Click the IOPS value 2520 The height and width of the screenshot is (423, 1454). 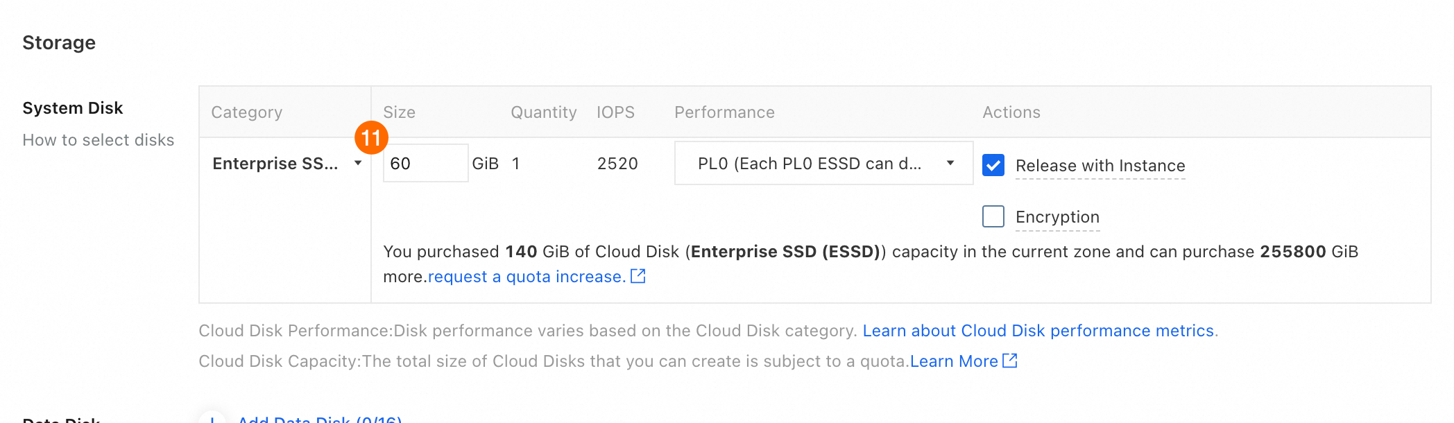[x=617, y=164]
